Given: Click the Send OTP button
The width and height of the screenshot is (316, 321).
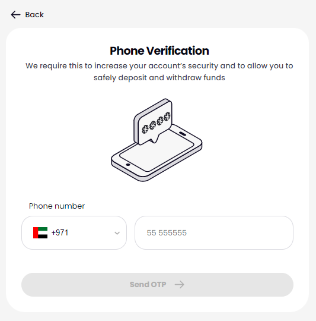Looking at the screenshot, I should tap(157, 285).
